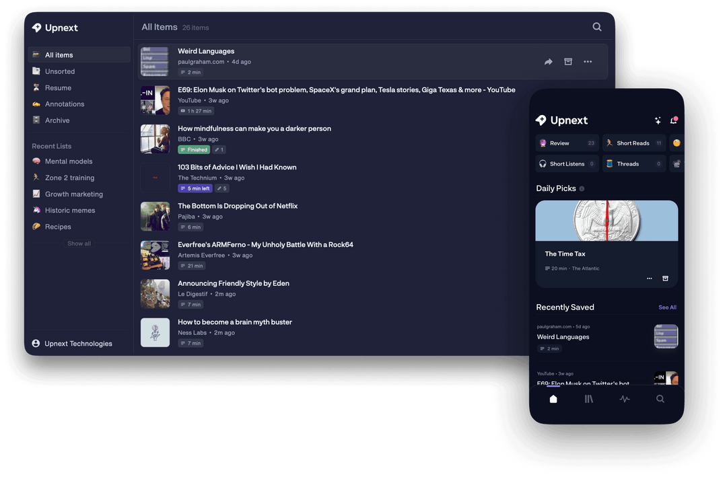This screenshot has height=479, width=727.
Task: Open the Review queue on mobile
Action: (x=567, y=143)
